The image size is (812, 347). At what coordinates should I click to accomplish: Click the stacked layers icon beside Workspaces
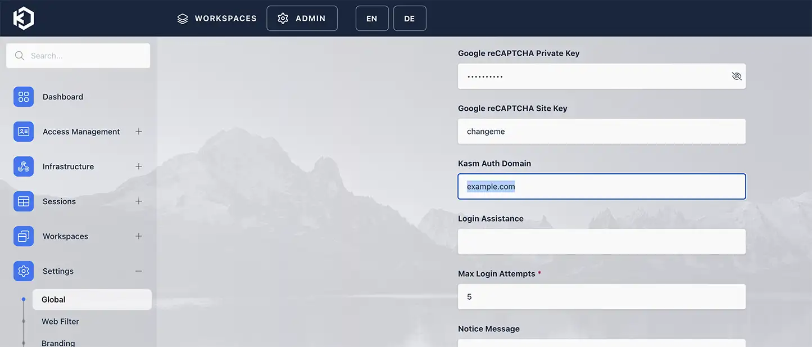point(182,17)
